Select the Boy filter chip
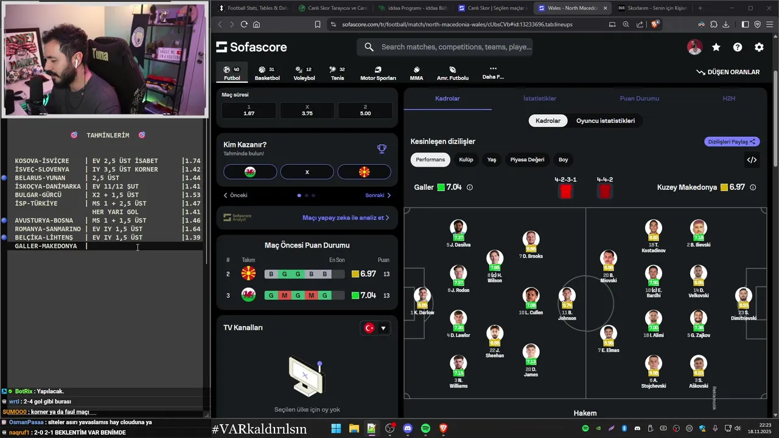This screenshot has width=779, height=438. click(564, 160)
